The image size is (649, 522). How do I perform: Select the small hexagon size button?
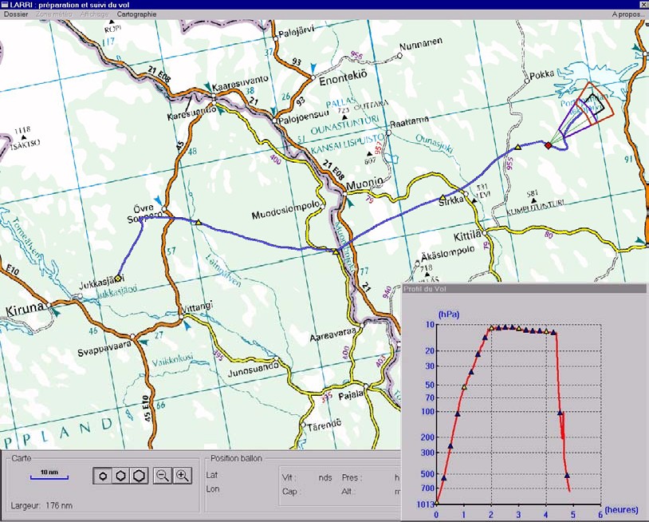pos(103,476)
